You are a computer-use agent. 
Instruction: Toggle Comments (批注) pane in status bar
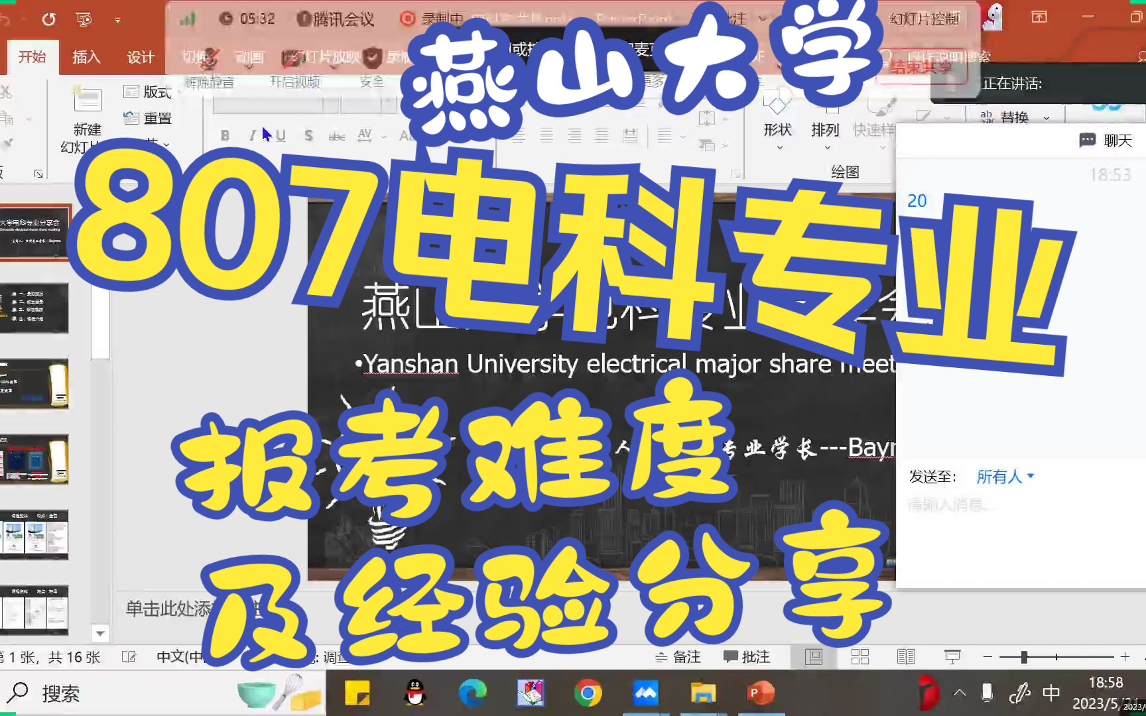coord(746,656)
